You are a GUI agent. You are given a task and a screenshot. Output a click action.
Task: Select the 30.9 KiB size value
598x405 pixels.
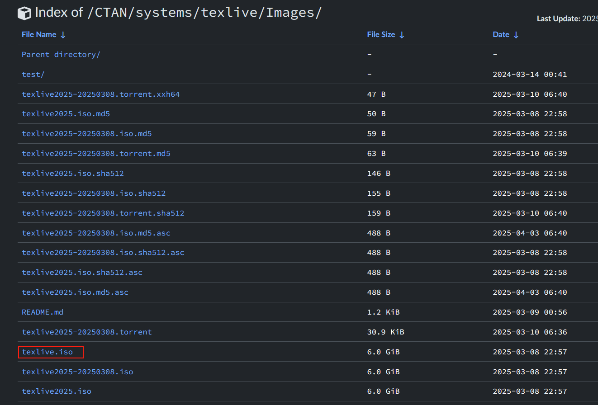point(385,332)
